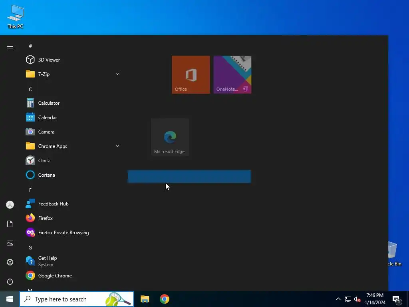Open 3D Viewer from the app list
The width and height of the screenshot is (409, 307).
[73, 60]
